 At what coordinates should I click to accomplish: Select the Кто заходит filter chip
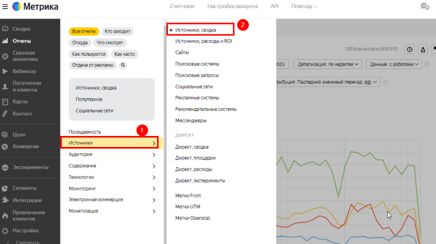click(117, 31)
